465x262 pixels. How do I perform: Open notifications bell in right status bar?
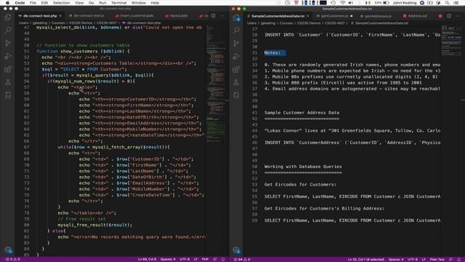coord(458,259)
